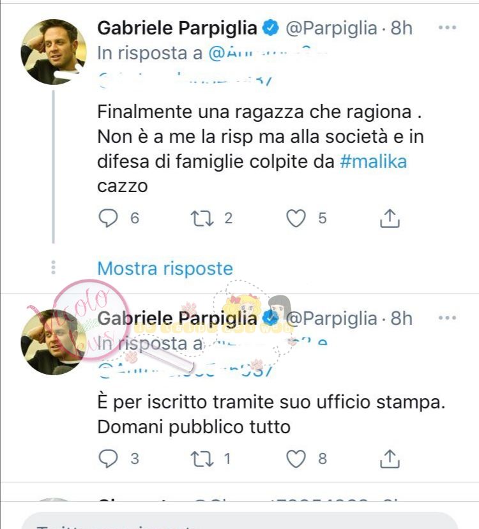
Task: Like the tweet with 8 likes
Action: click(296, 459)
